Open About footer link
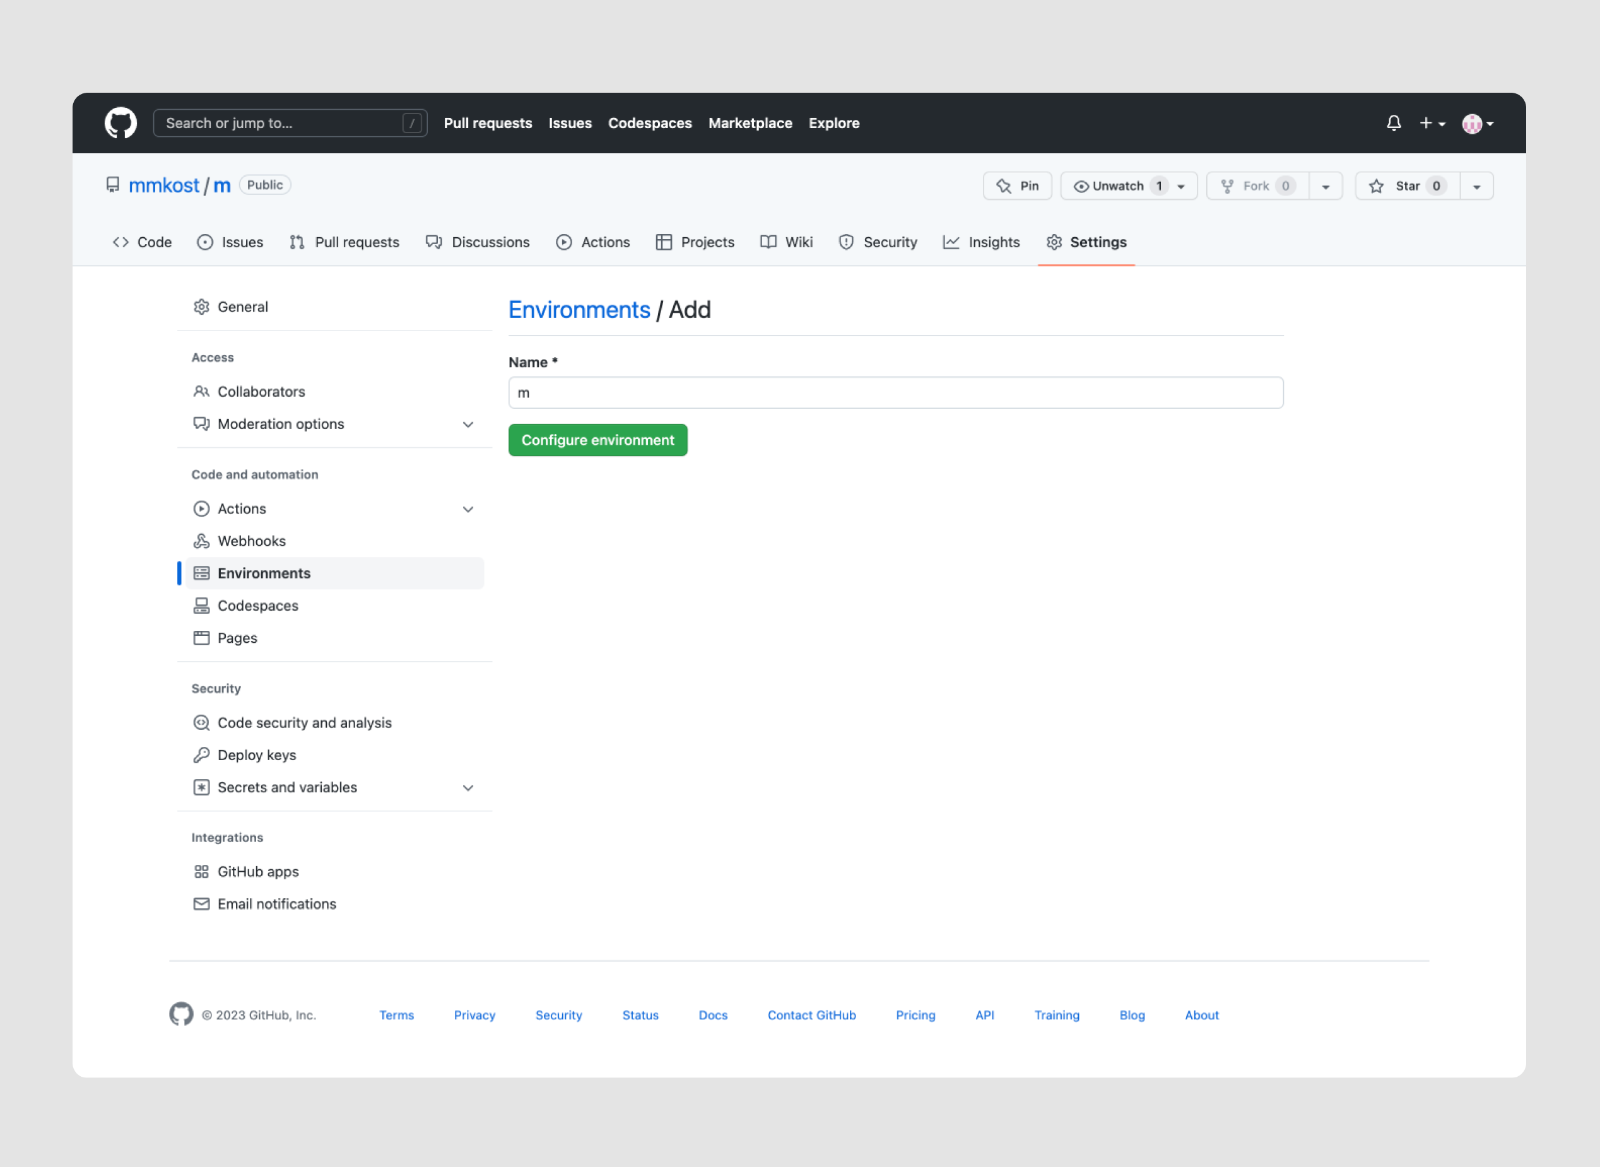 pos(1202,1015)
